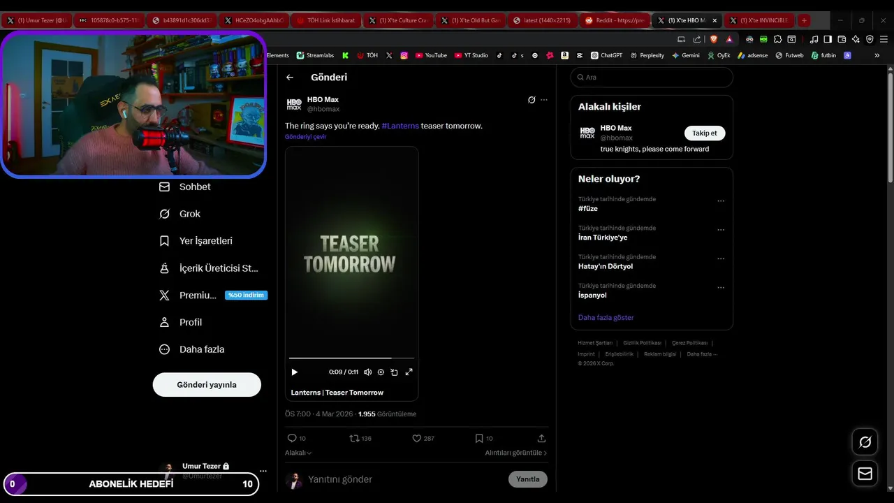Switch to the TÖH Link İstihbarat tab

click(x=325, y=20)
